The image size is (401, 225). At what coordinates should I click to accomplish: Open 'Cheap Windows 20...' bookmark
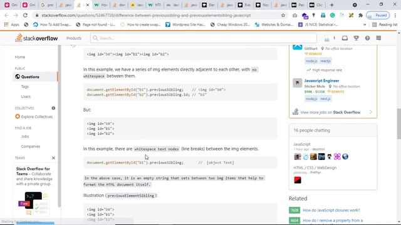click(x=230, y=25)
